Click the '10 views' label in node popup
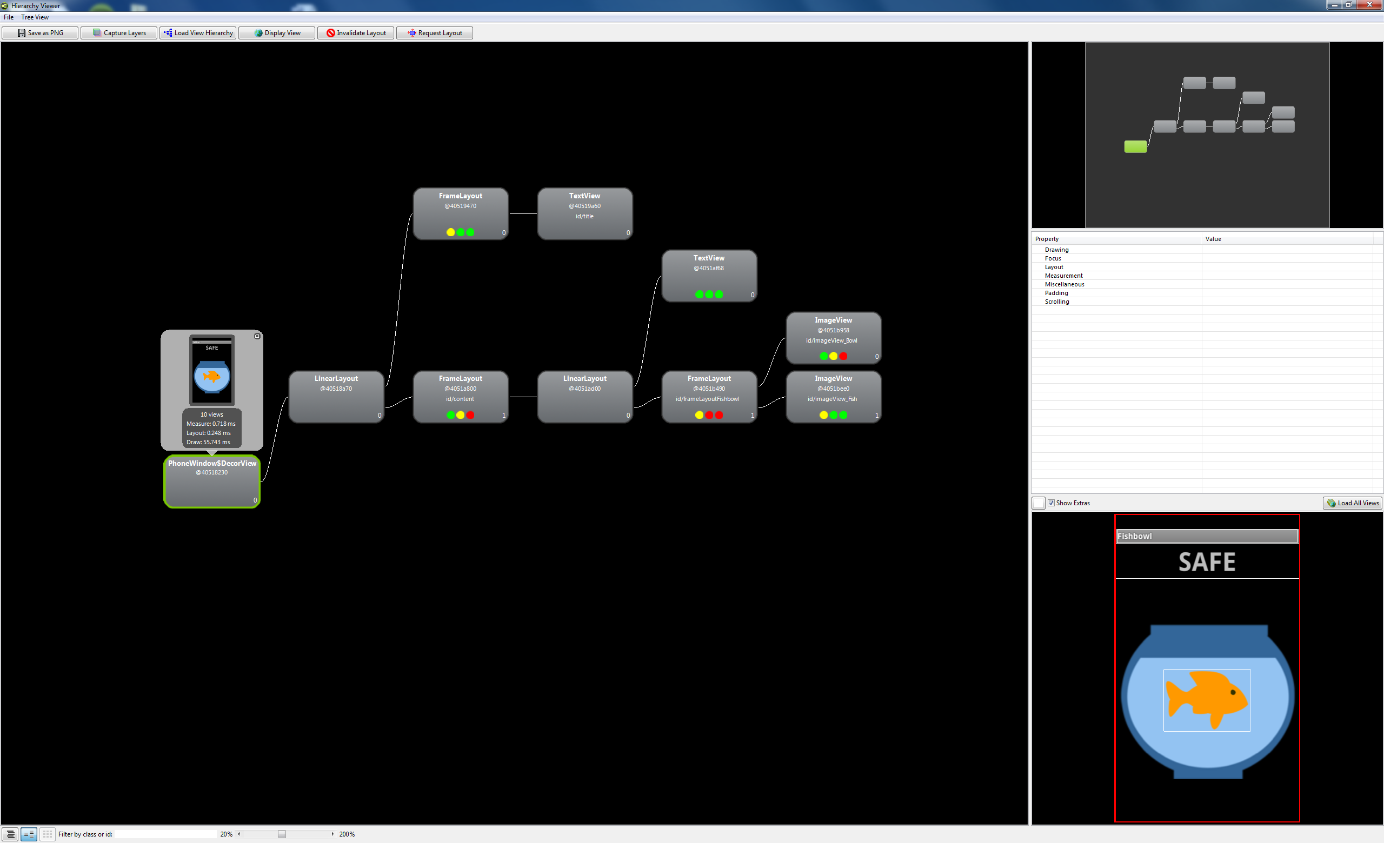 click(212, 415)
